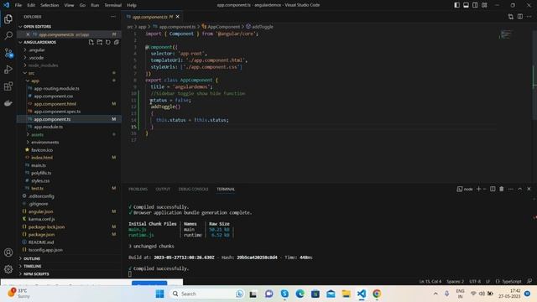Open changes compare icon in editor toolbar
Viewport: 537px width, 302px height.
tap(511, 17)
